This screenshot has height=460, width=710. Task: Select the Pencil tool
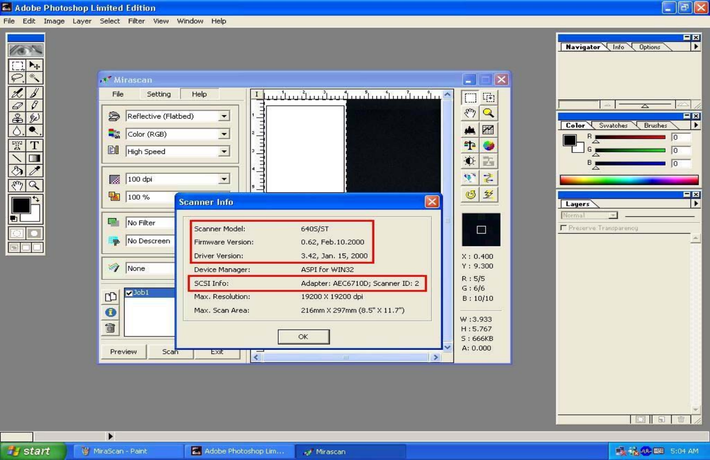click(x=34, y=105)
